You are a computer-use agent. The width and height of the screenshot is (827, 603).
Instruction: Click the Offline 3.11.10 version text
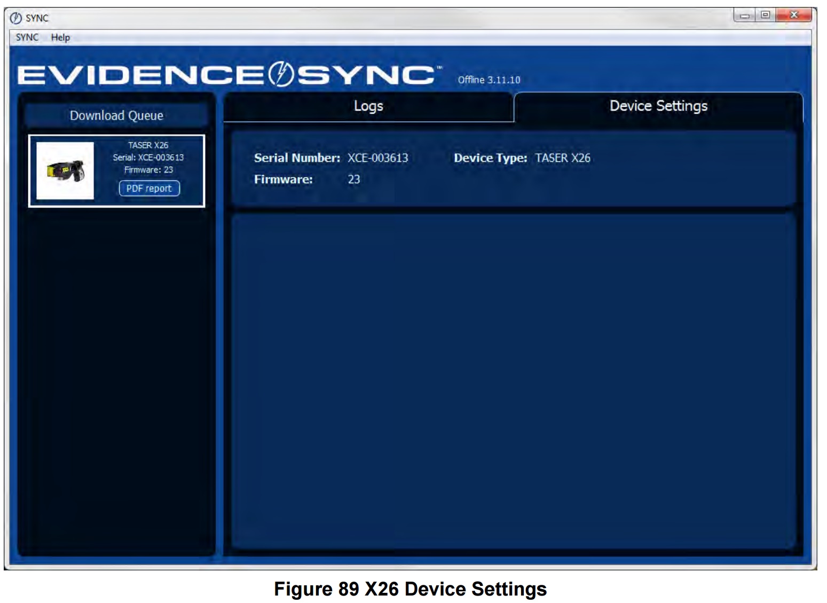(489, 80)
